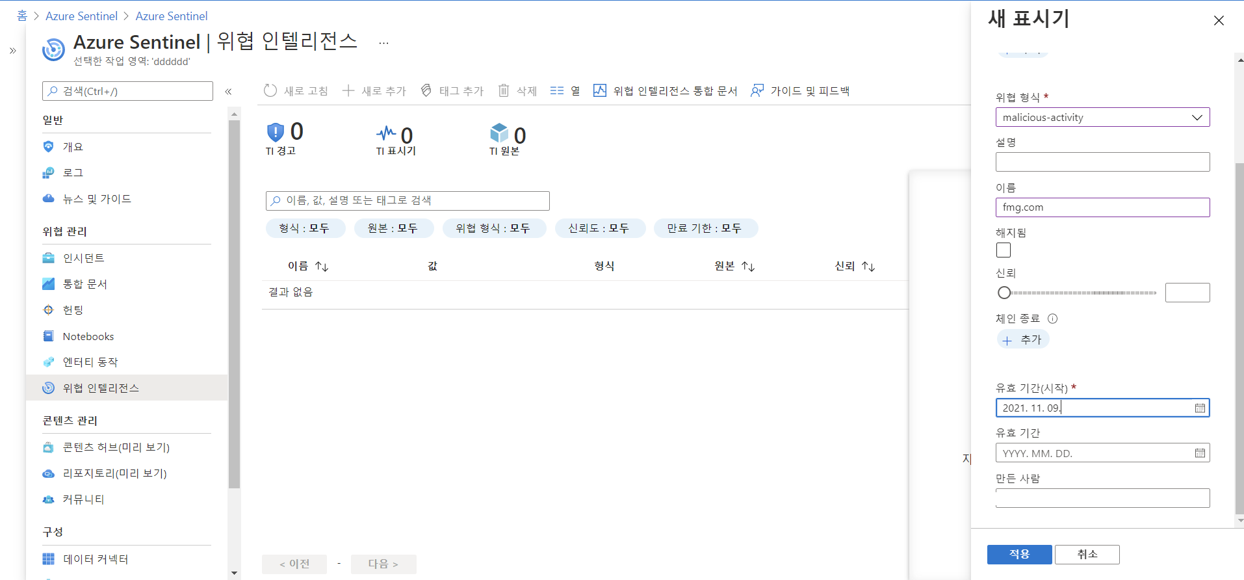
Task: Click the 이름 field containing fmg.com
Action: click(1103, 207)
